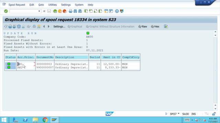Show previous spool page with left arrow
220x123 pixels.
(x=44, y=27)
